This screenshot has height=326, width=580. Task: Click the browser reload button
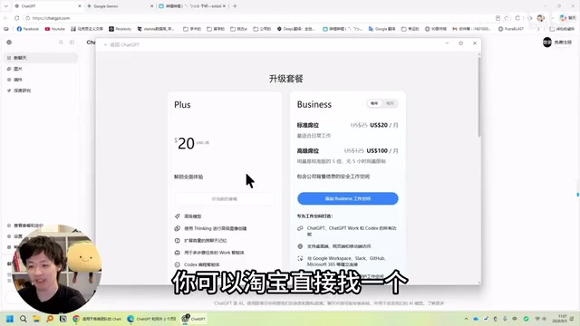16,18
